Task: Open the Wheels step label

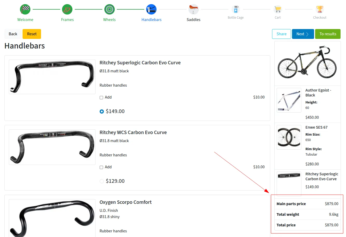Action: click(109, 20)
